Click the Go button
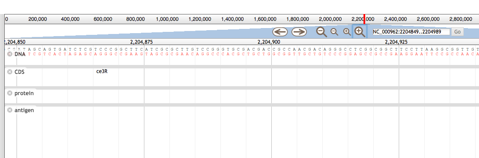 point(457,32)
